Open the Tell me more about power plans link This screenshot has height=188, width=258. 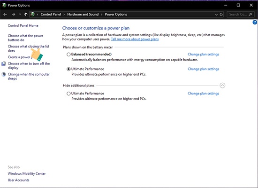point(135,39)
